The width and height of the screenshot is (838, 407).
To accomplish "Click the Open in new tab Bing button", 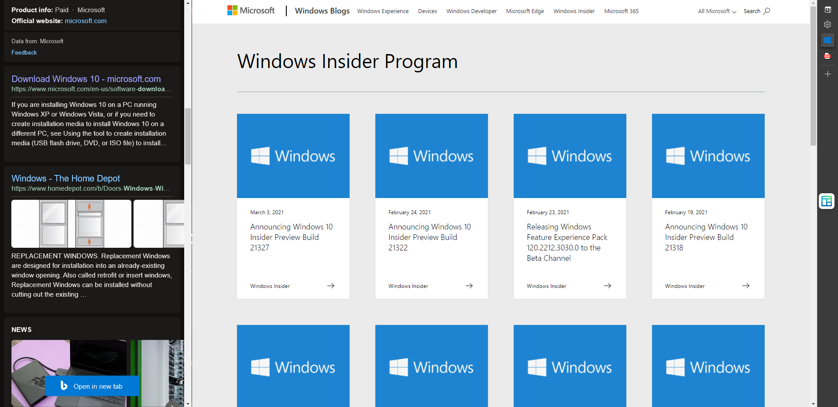I will pos(92,386).
